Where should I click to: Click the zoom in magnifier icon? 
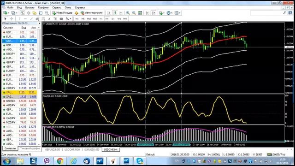[128, 13]
